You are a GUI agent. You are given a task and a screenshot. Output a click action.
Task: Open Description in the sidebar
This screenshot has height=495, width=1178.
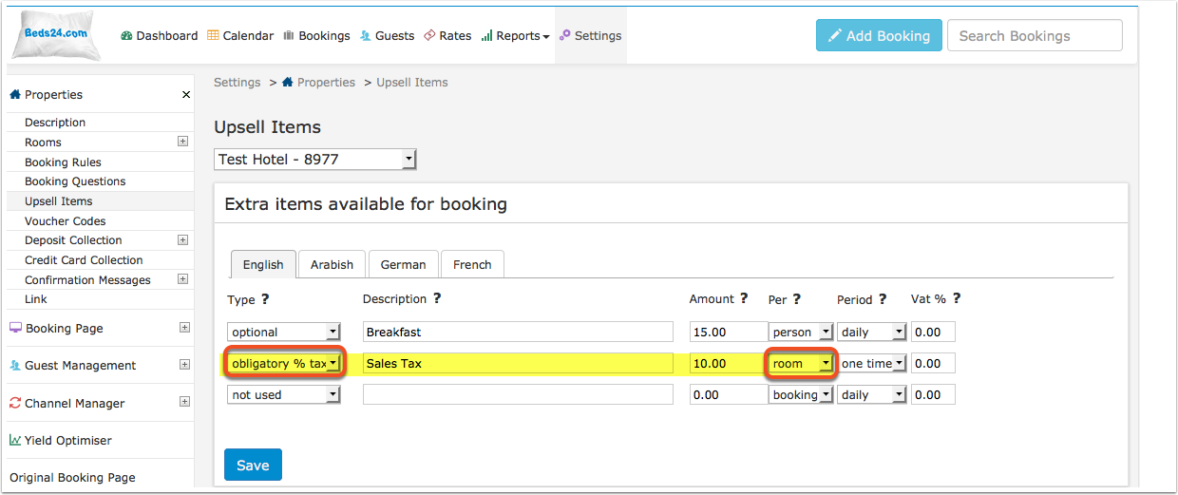click(x=55, y=123)
